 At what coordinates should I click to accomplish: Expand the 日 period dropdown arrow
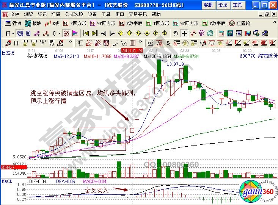[x=13, y=33]
